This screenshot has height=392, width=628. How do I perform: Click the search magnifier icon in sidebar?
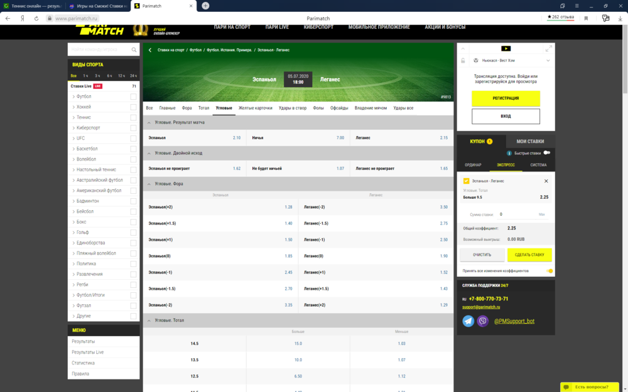tap(134, 50)
